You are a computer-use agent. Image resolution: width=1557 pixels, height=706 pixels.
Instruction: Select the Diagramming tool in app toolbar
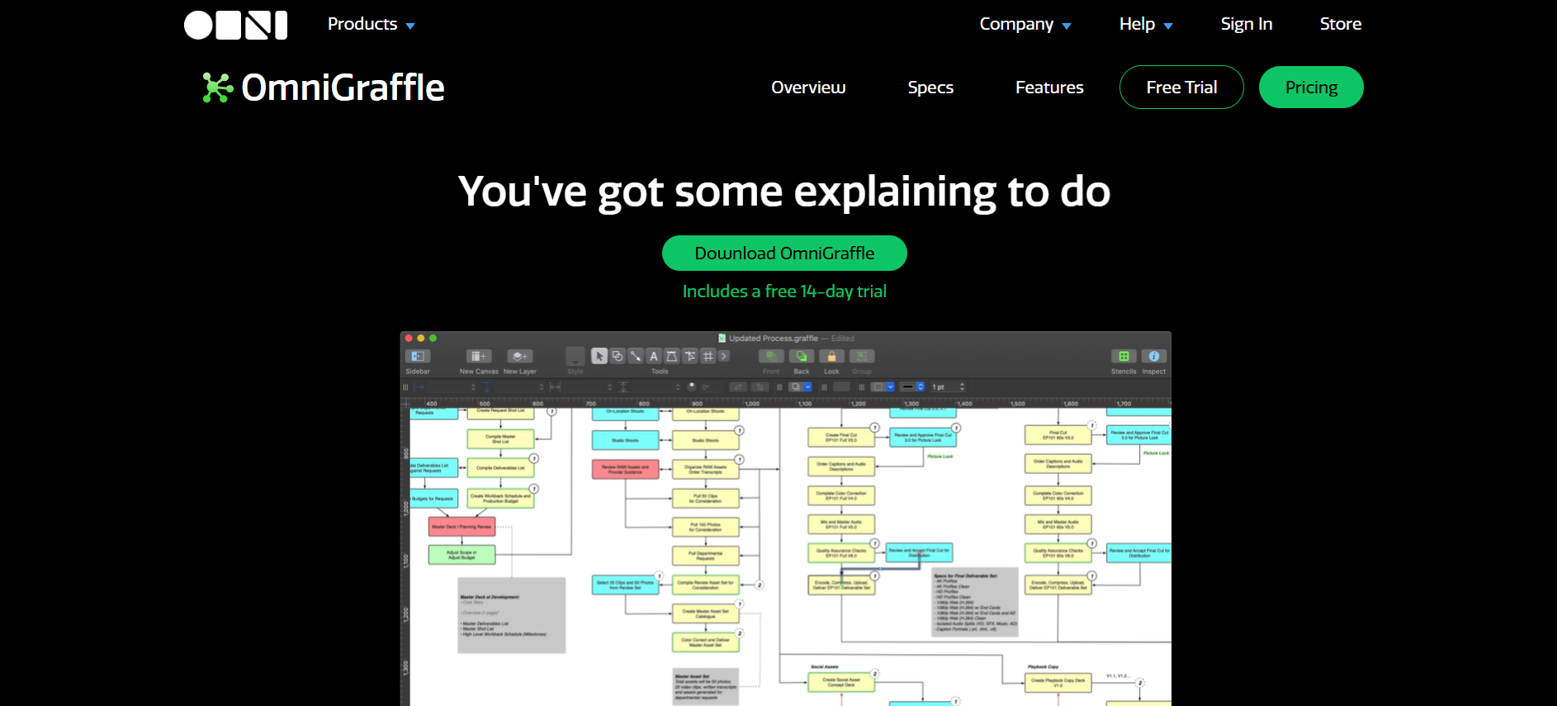point(690,356)
